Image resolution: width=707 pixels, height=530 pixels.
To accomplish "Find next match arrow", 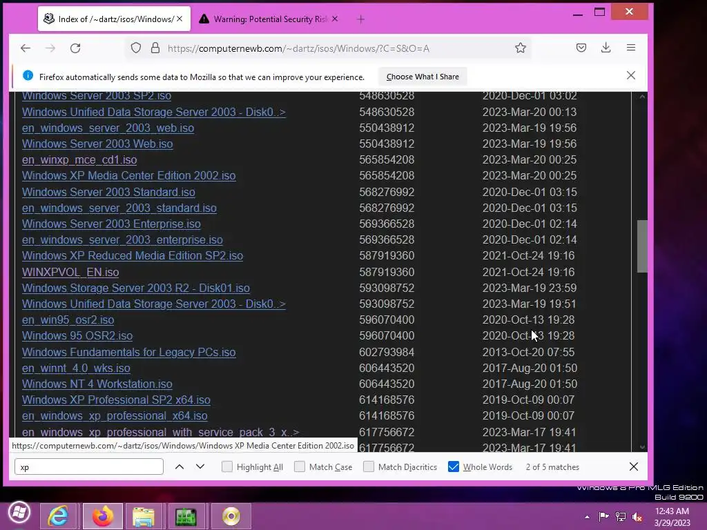I will point(200,467).
